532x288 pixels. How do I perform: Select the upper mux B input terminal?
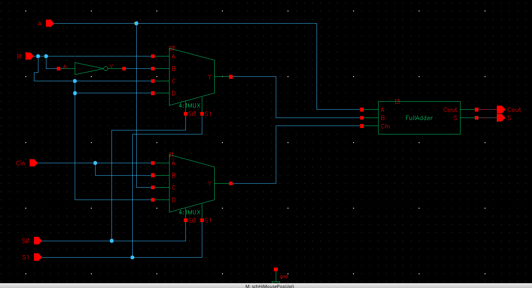153,69
